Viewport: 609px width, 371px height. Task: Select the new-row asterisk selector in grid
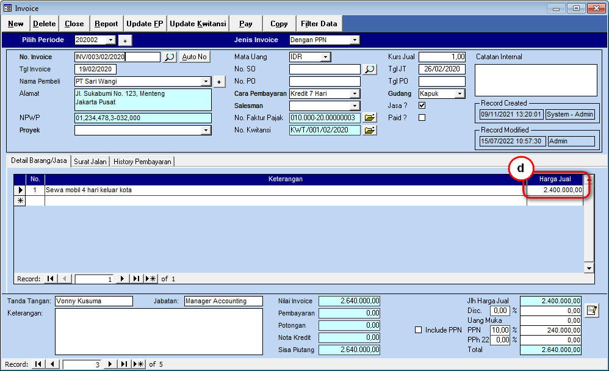click(20, 201)
